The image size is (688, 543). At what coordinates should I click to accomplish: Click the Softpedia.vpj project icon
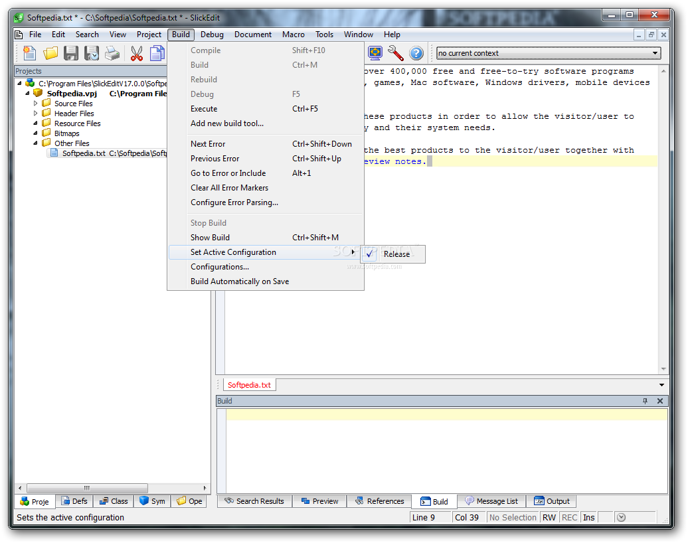click(38, 93)
